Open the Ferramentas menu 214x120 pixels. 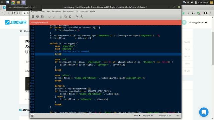pos(69,11)
